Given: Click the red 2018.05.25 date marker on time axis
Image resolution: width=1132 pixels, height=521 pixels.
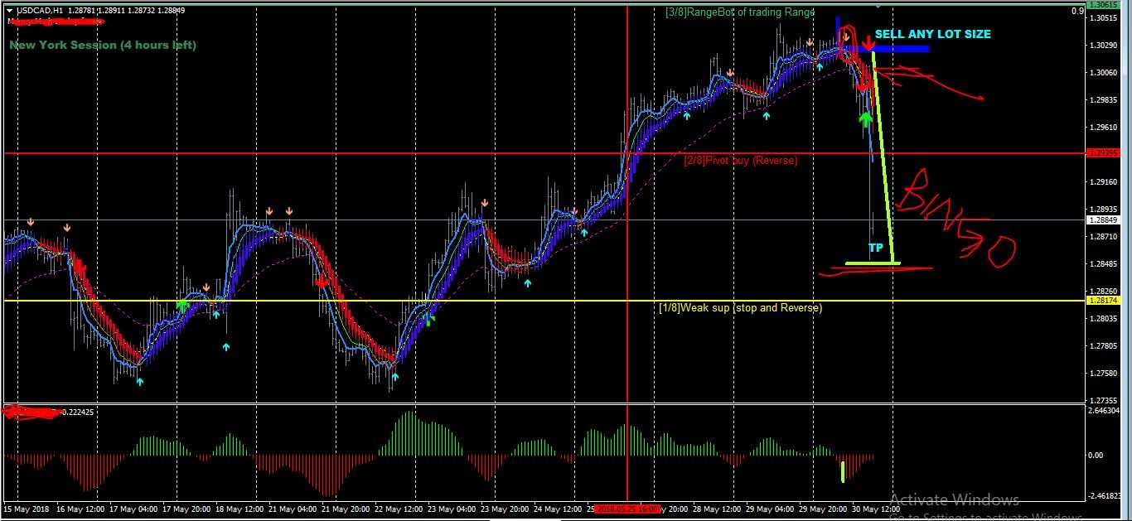Looking at the screenshot, I should pyautogui.click(x=627, y=509).
